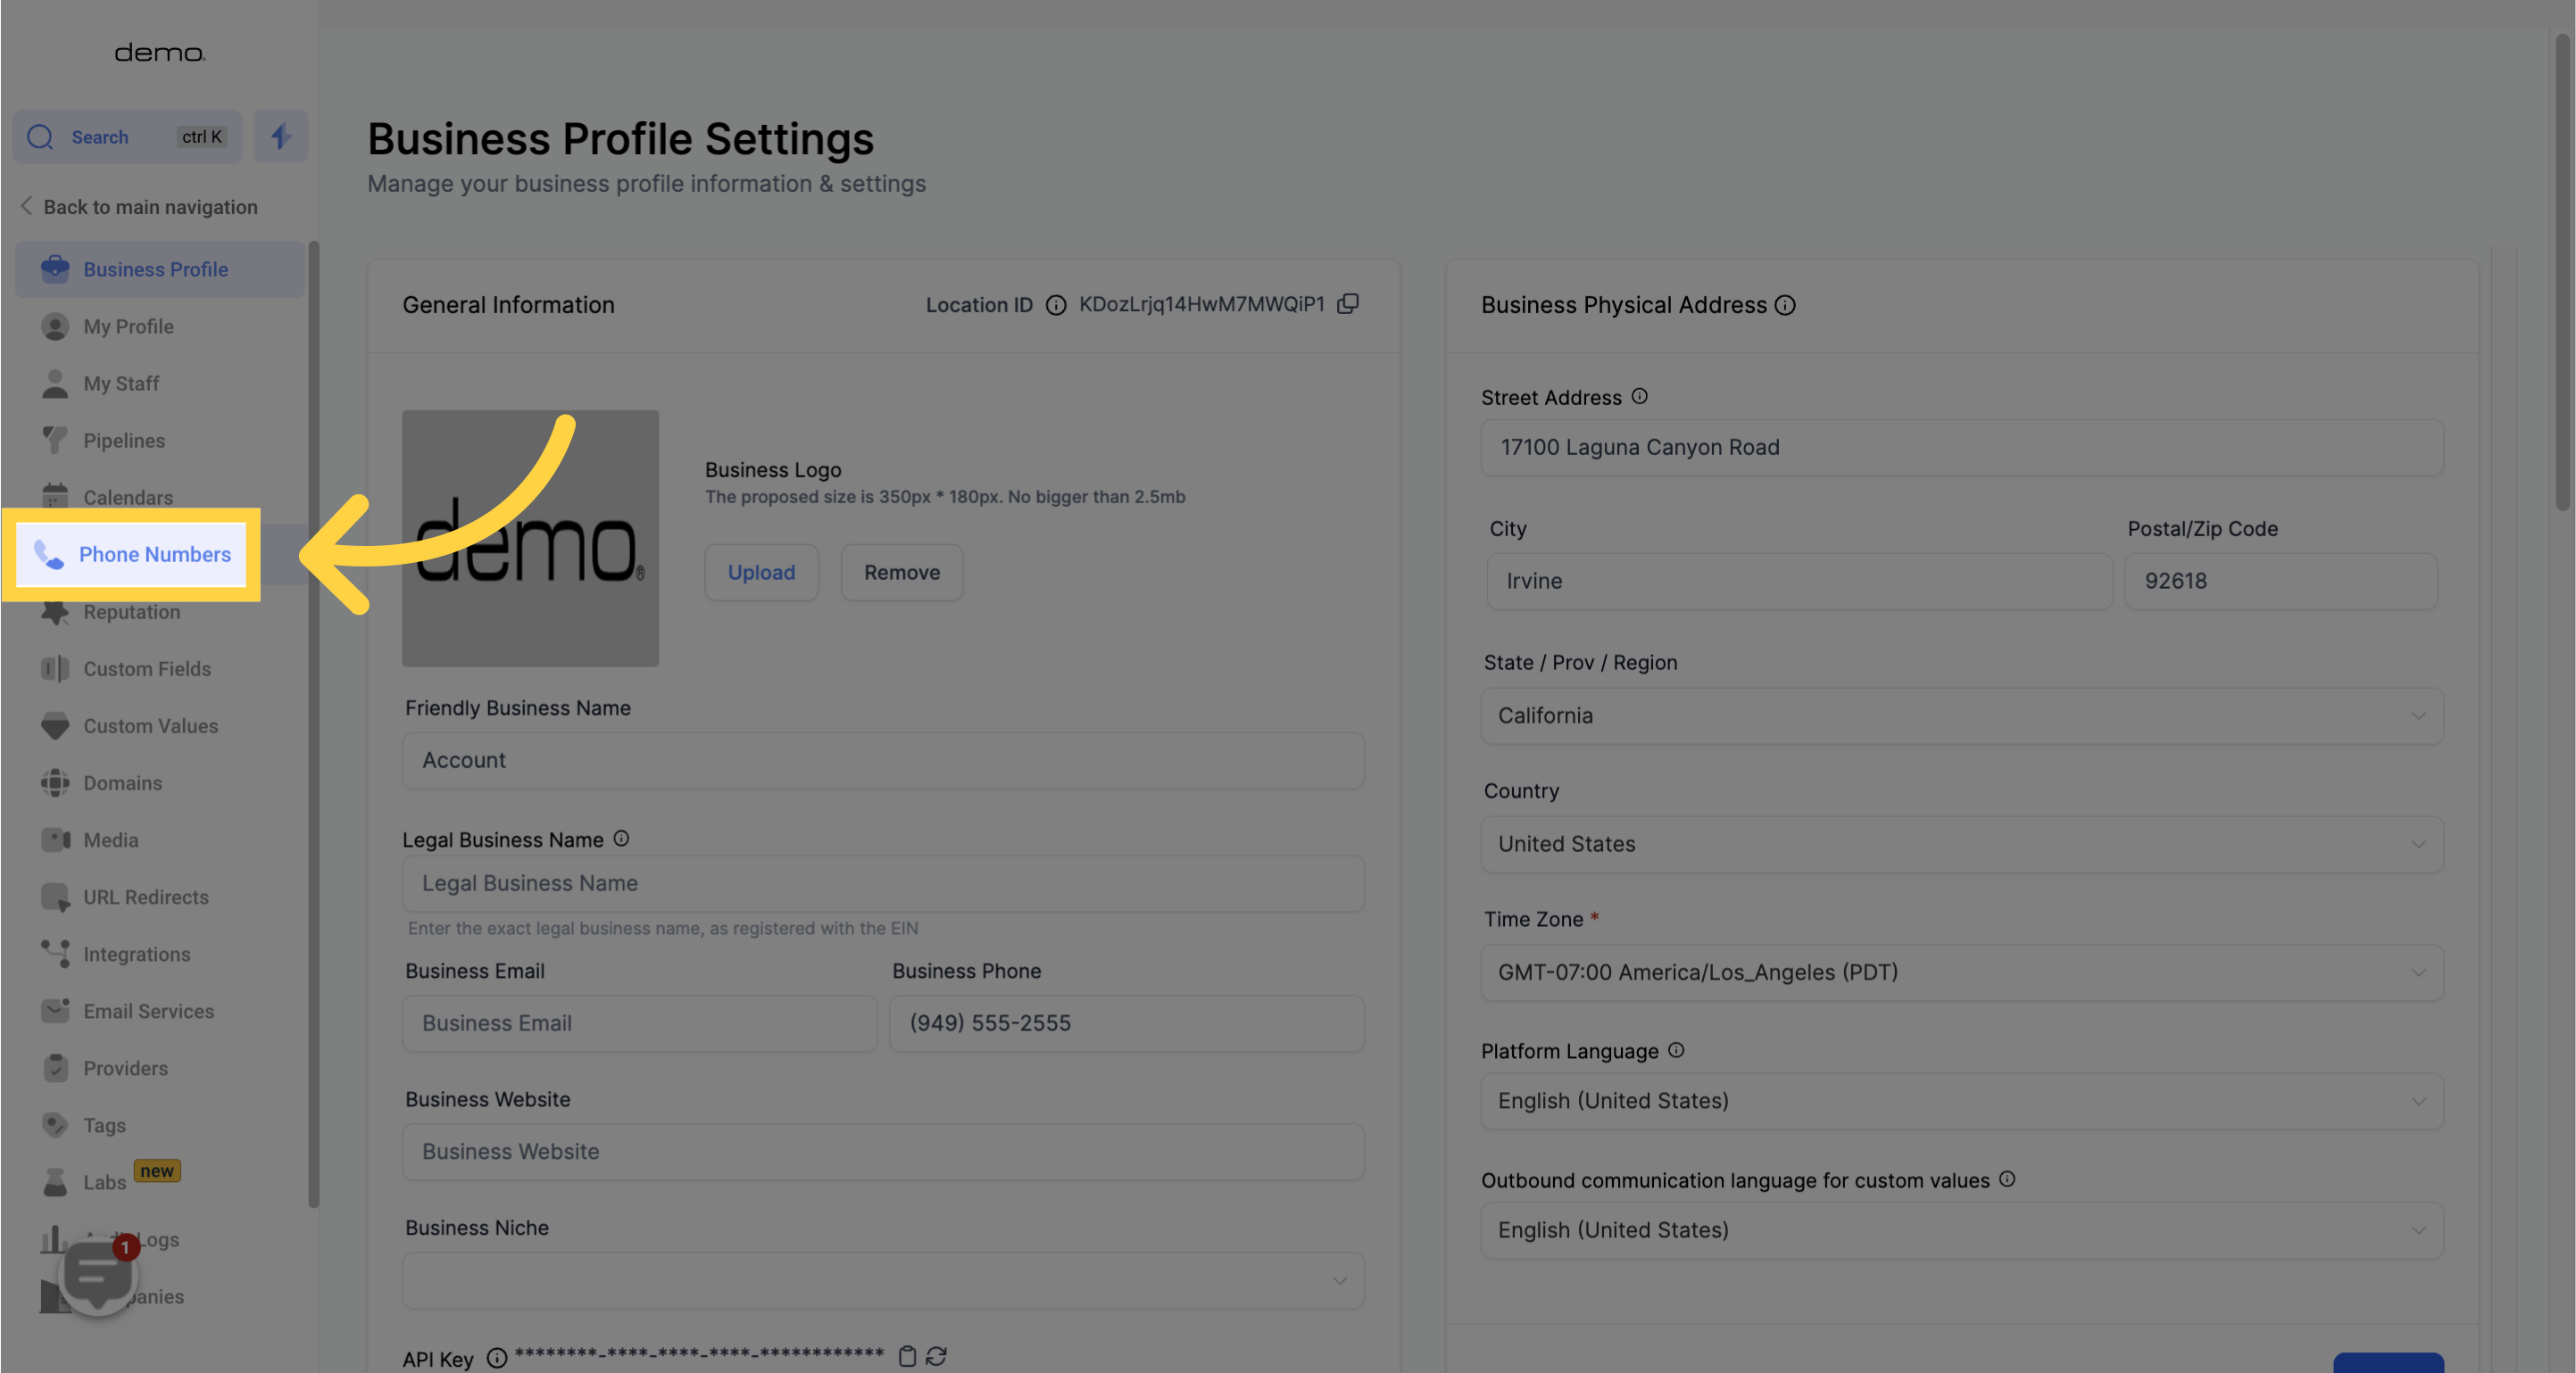
Task: Click the Tags icon in sidebar
Action: click(x=55, y=1124)
